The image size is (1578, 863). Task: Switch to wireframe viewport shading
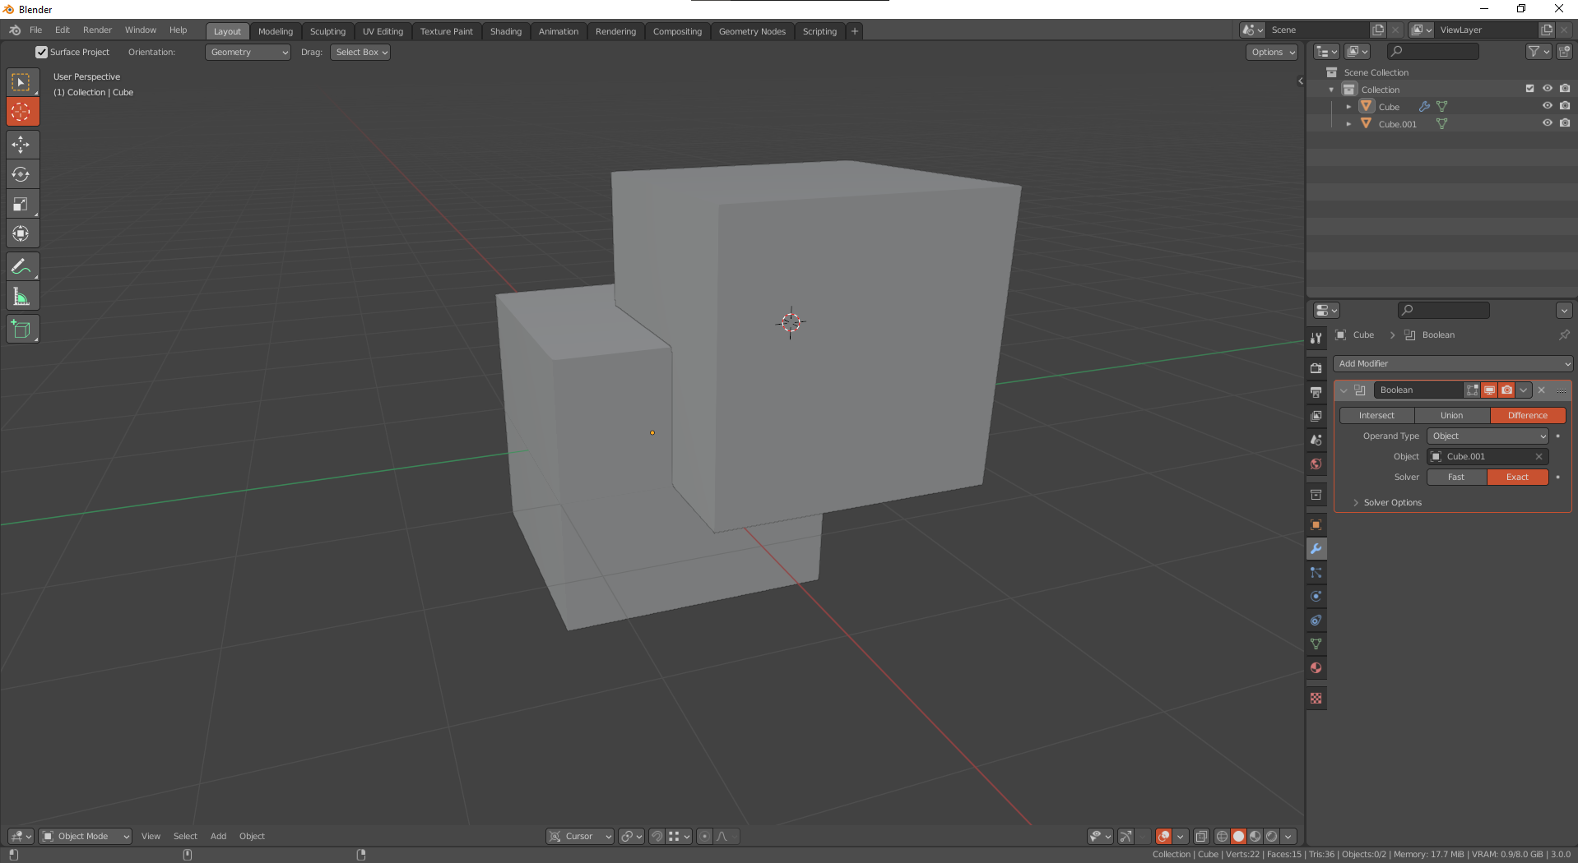pyautogui.click(x=1223, y=837)
